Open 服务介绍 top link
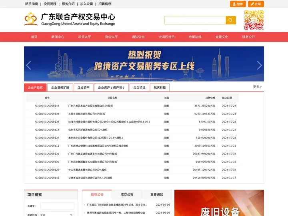This screenshot has width=288, height=216. click(x=68, y=4)
